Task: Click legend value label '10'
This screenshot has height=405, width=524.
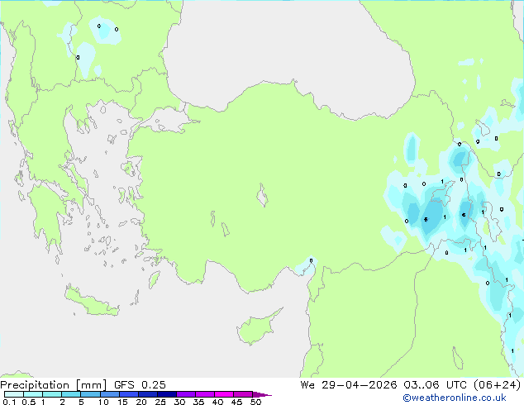Action: (103, 402)
